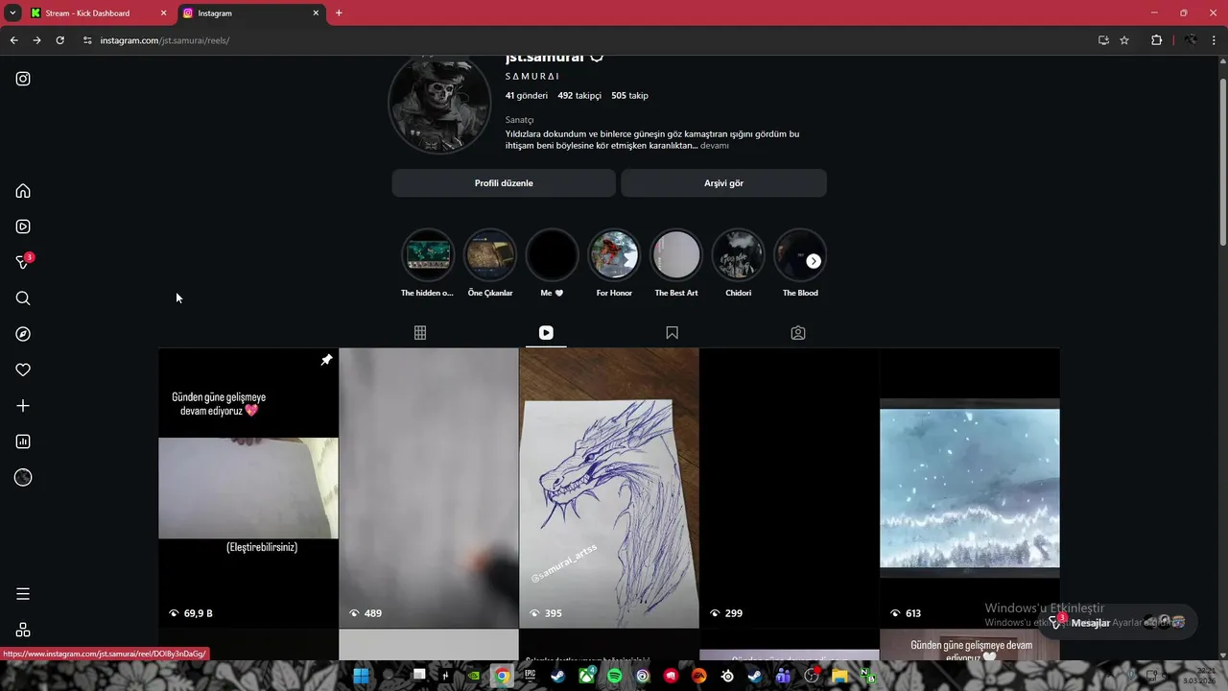The width and height of the screenshot is (1228, 691).
Task: Click the Instagram logo in the sidebar
Action: pyautogui.click(x=23, y=79)
